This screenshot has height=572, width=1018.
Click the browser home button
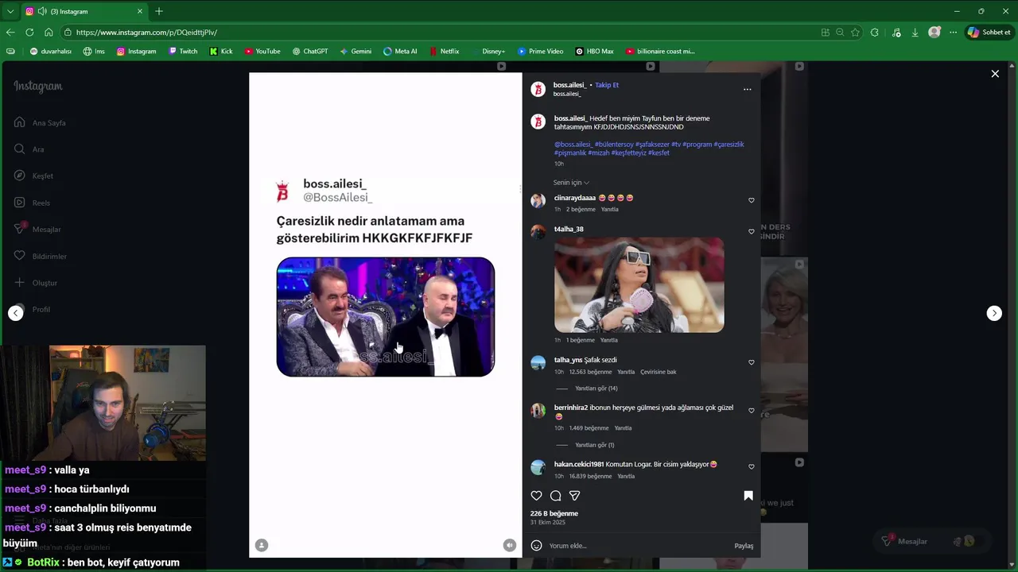click(49, 33)
